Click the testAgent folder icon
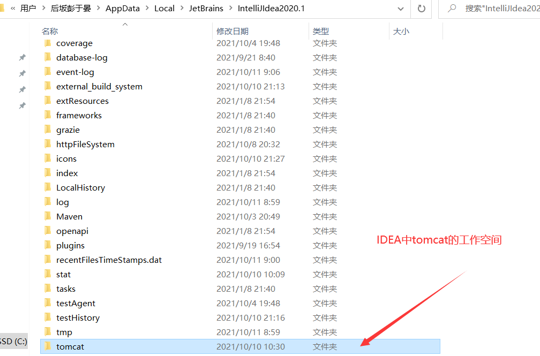This screenshot has width=540, height=356. (48, 304)
